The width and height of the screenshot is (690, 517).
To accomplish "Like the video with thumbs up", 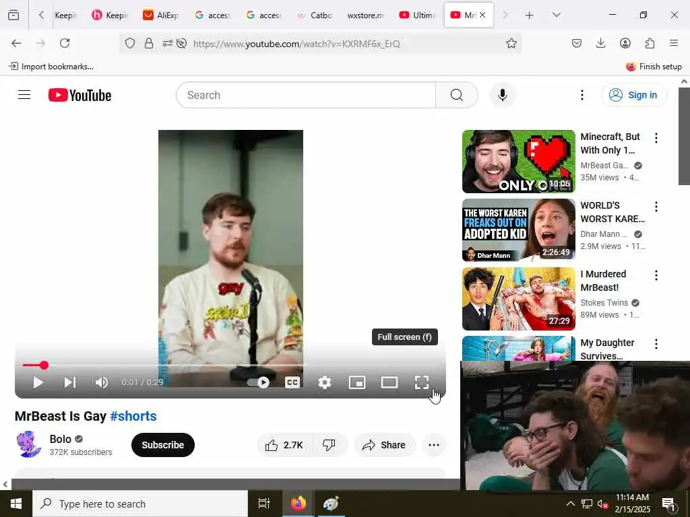I will (284, 446).
